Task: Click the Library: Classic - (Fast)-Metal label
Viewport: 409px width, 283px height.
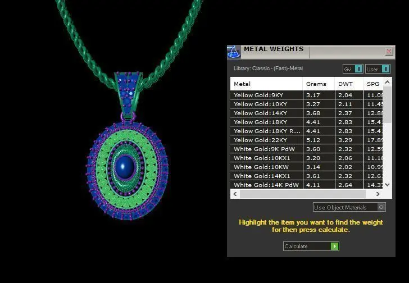Action: (268, 69)
